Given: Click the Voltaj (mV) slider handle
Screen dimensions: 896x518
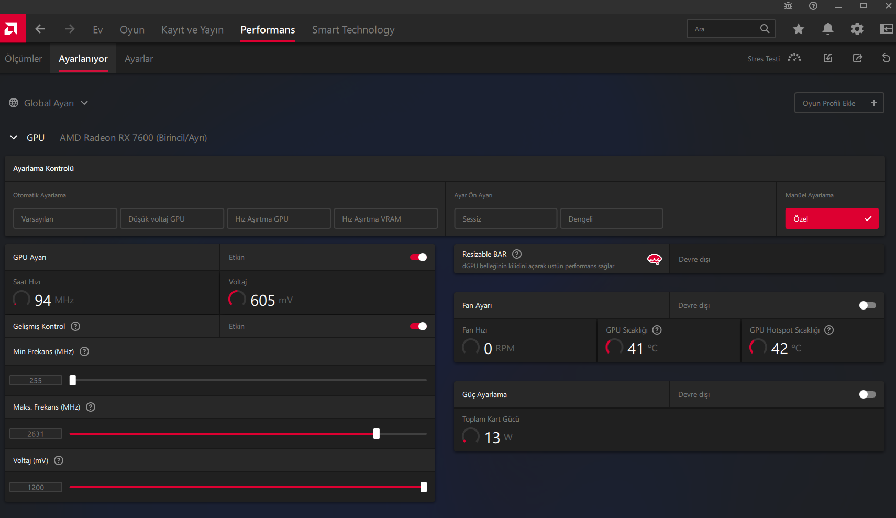Looking at the screenshot, I should [424, 487].
